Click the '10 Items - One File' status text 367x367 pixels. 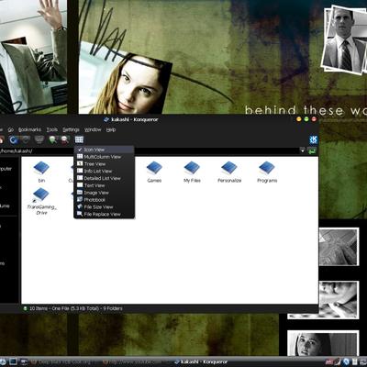pyautogui.click(x=76, y=308)
